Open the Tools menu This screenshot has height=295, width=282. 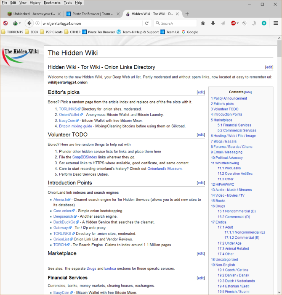coord(68,3)
